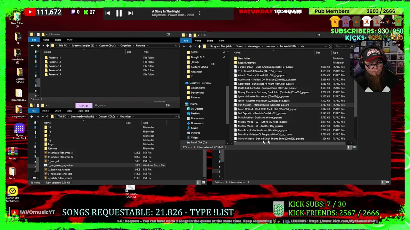410x230 pixels.
Task: Open View tab in dlc window
Action: (221, 41)
